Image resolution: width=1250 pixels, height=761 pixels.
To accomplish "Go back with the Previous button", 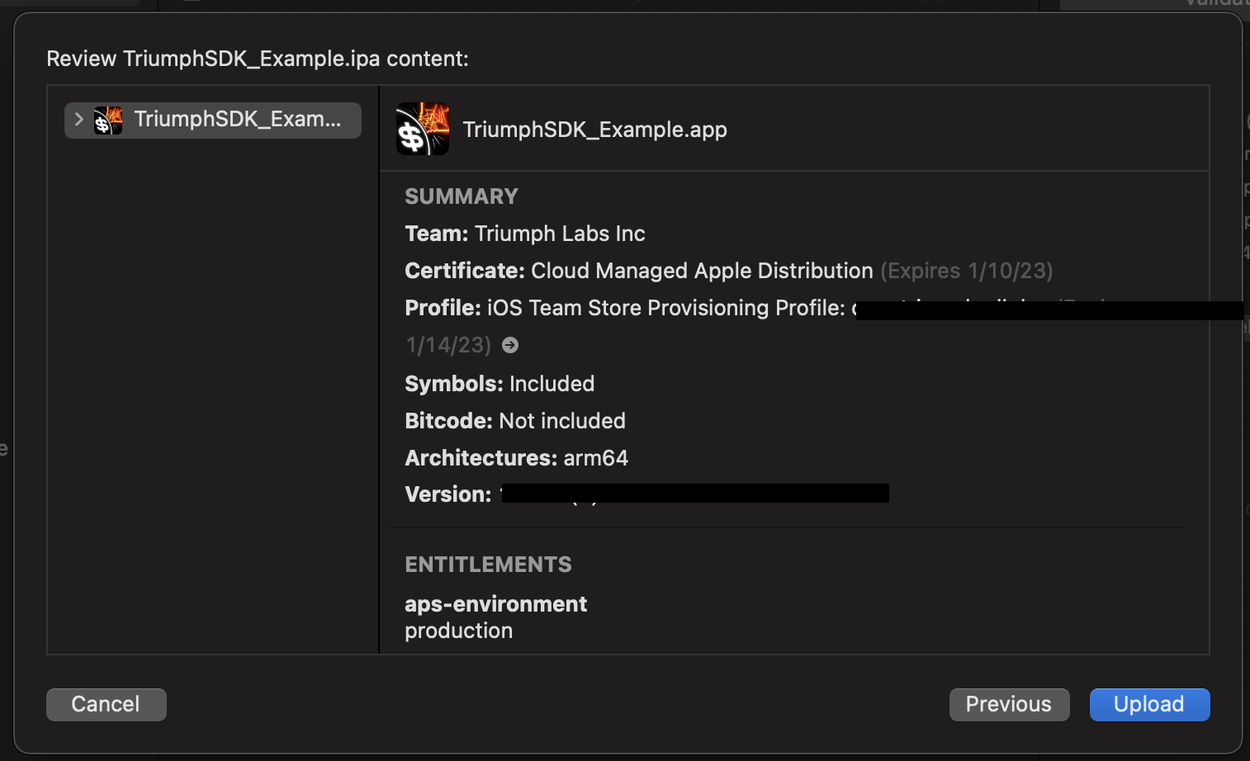I will (1009, 705).
